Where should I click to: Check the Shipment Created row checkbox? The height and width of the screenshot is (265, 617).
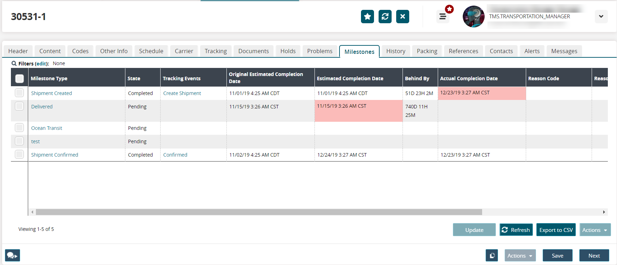click(19, 93)
